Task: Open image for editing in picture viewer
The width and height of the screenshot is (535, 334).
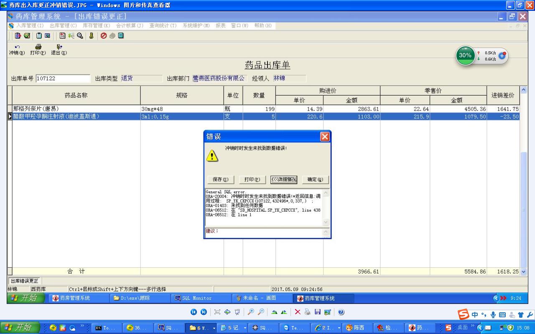Action: (328, 312)
